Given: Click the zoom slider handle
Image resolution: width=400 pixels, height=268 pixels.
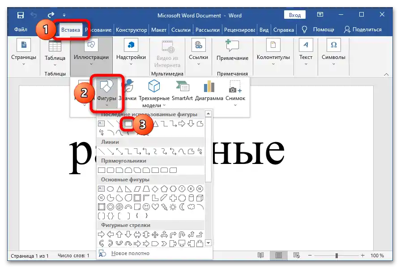Looking at the screenshot, I should click(x=336, y=255).
